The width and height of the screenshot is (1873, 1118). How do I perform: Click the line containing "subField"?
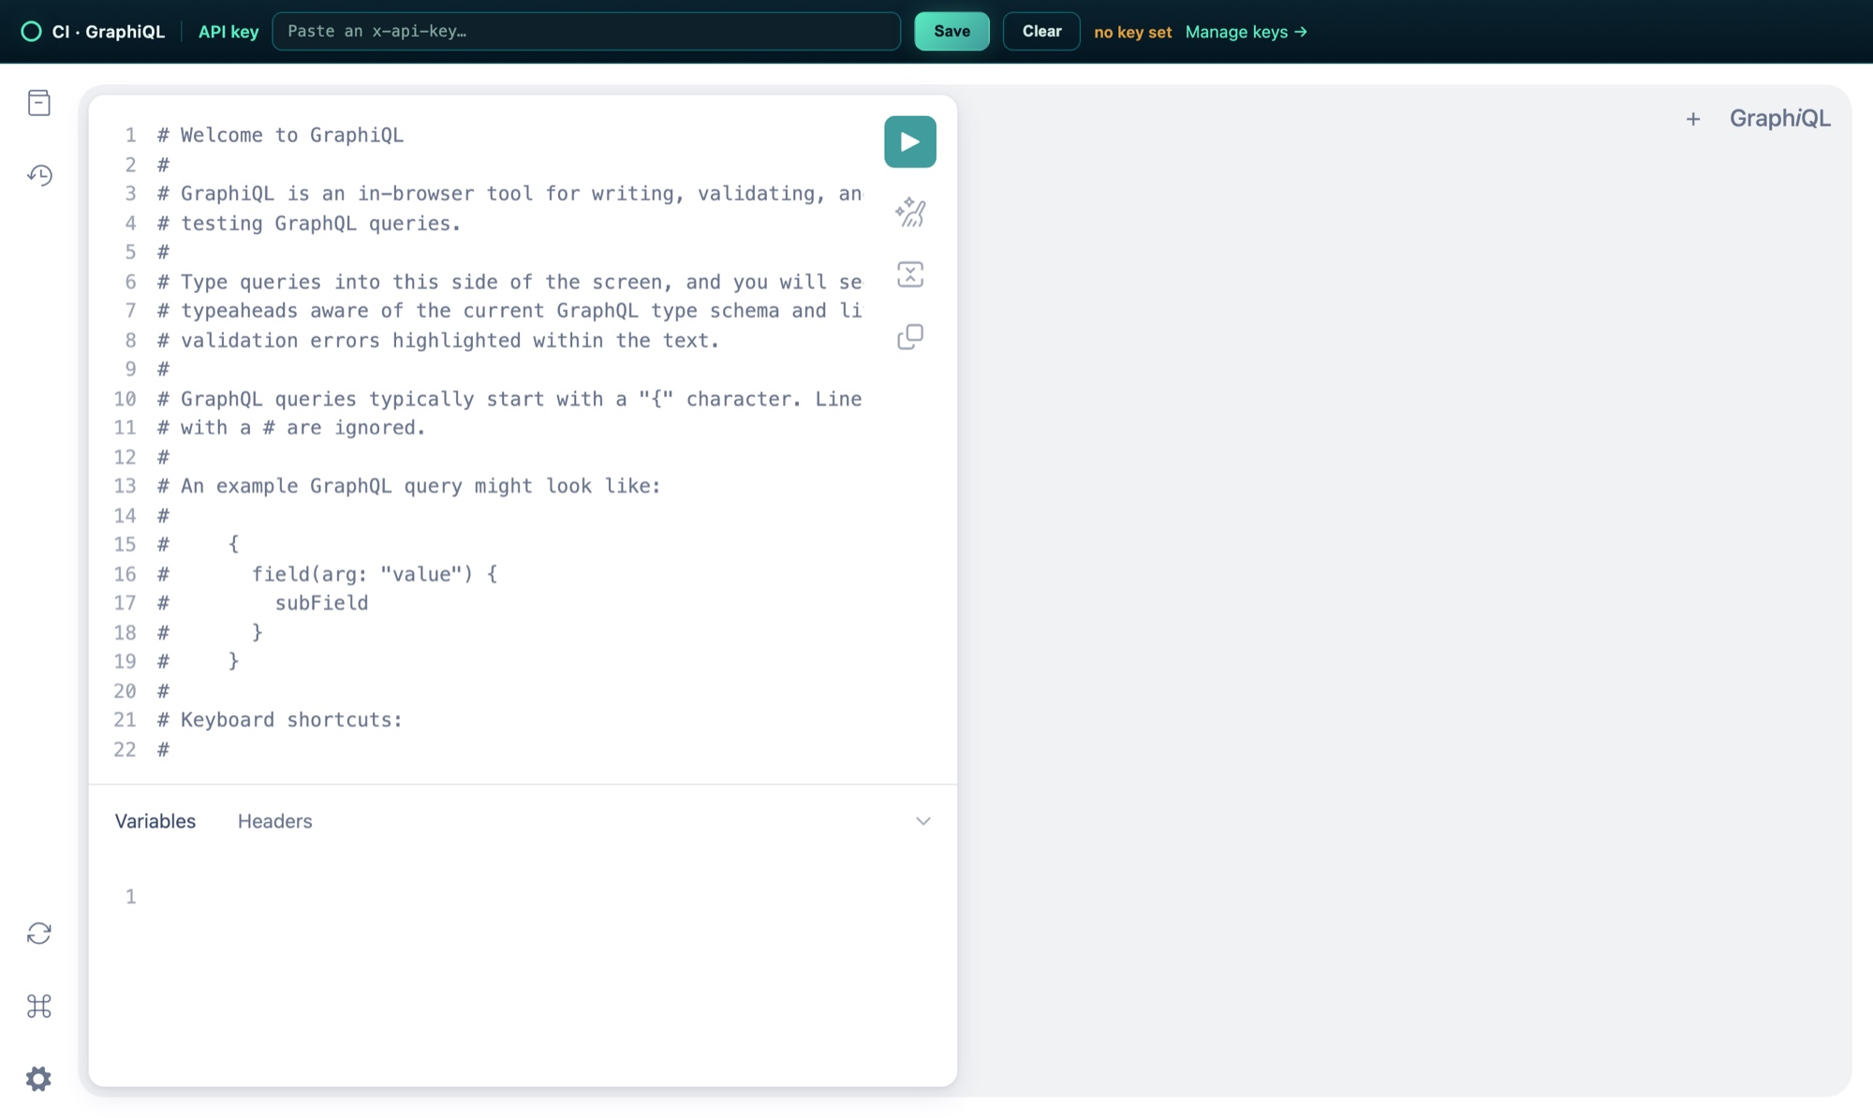coord(263,603)
